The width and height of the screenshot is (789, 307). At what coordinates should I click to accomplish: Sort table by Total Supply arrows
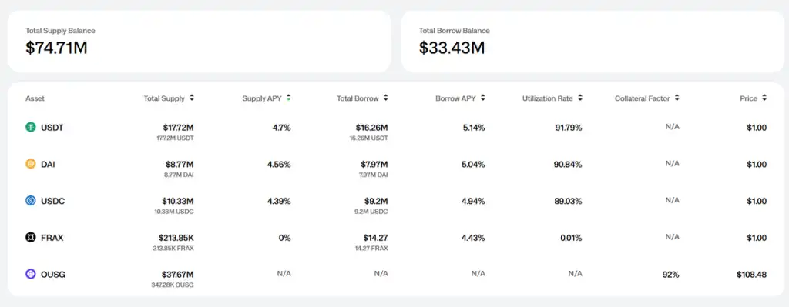192,98
